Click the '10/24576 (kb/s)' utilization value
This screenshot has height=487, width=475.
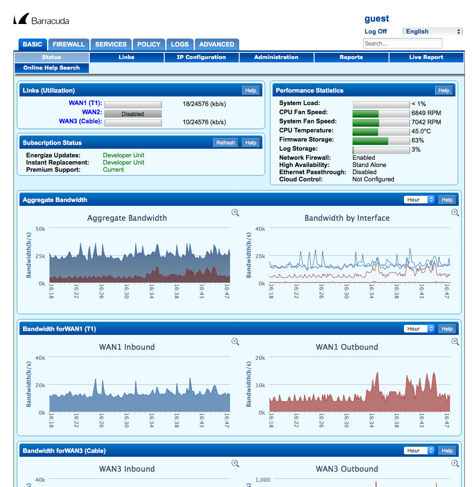click(x=204, y=122)
